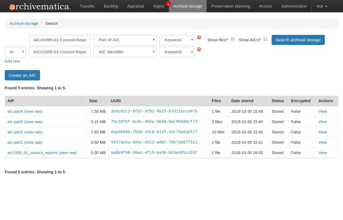Enable the Show AICs checkbox
Viewport: 343px width, 220px height.
(265, 39)
